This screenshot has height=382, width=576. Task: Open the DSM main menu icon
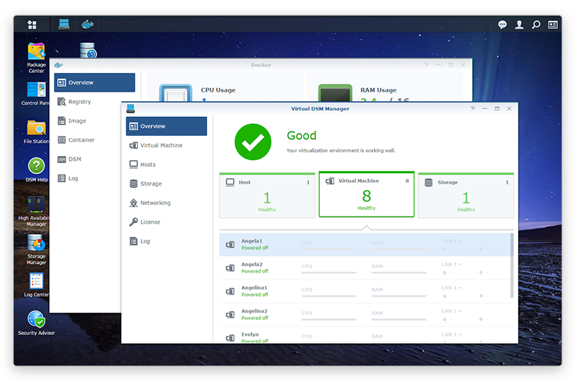coord(32,25)
